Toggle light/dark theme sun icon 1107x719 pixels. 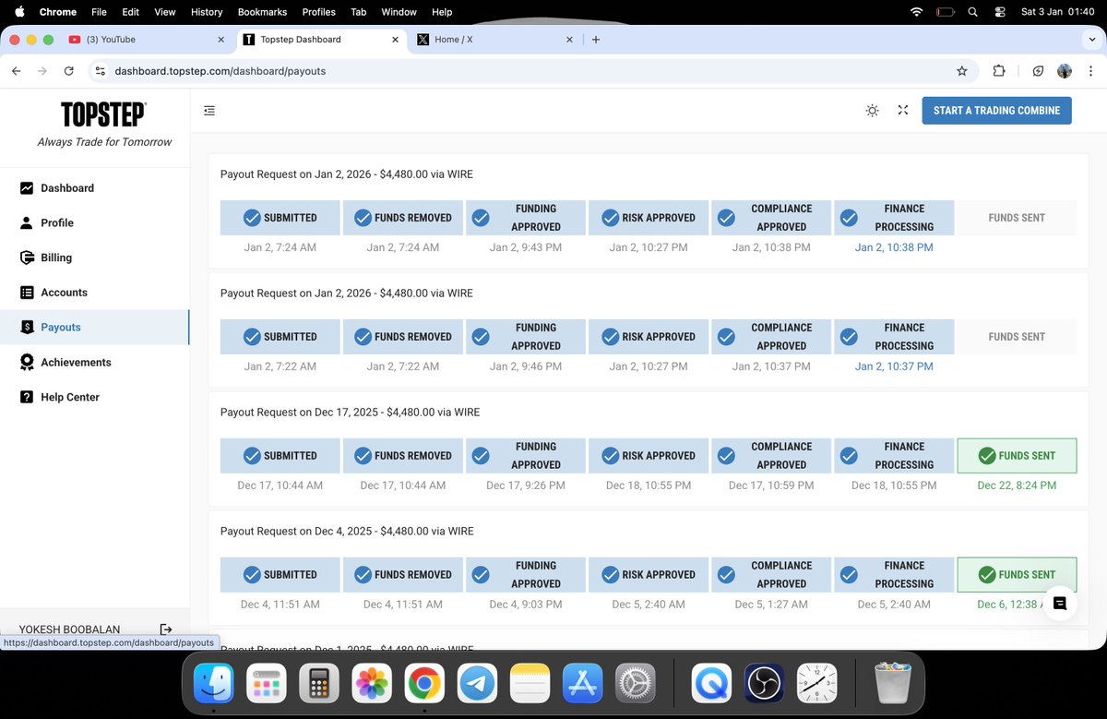pyautogui.click(x=872, y=111)
